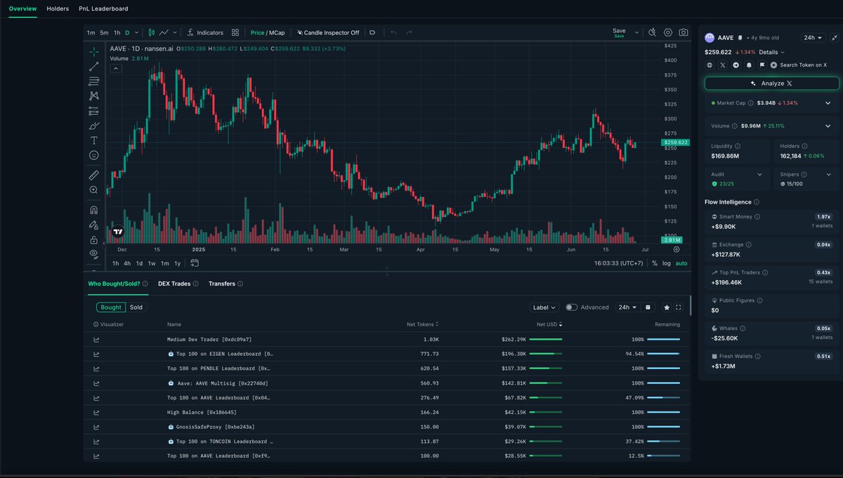Sort by the Net Tokens column
The width and height of the screenshot is (843, 478).
423,324
